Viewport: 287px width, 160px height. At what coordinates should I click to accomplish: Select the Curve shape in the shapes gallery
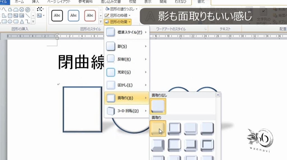point(4,10)
